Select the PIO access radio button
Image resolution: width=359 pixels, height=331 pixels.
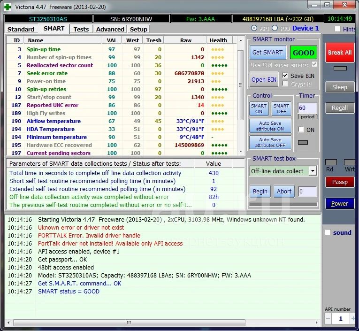[x=275, y=28]
